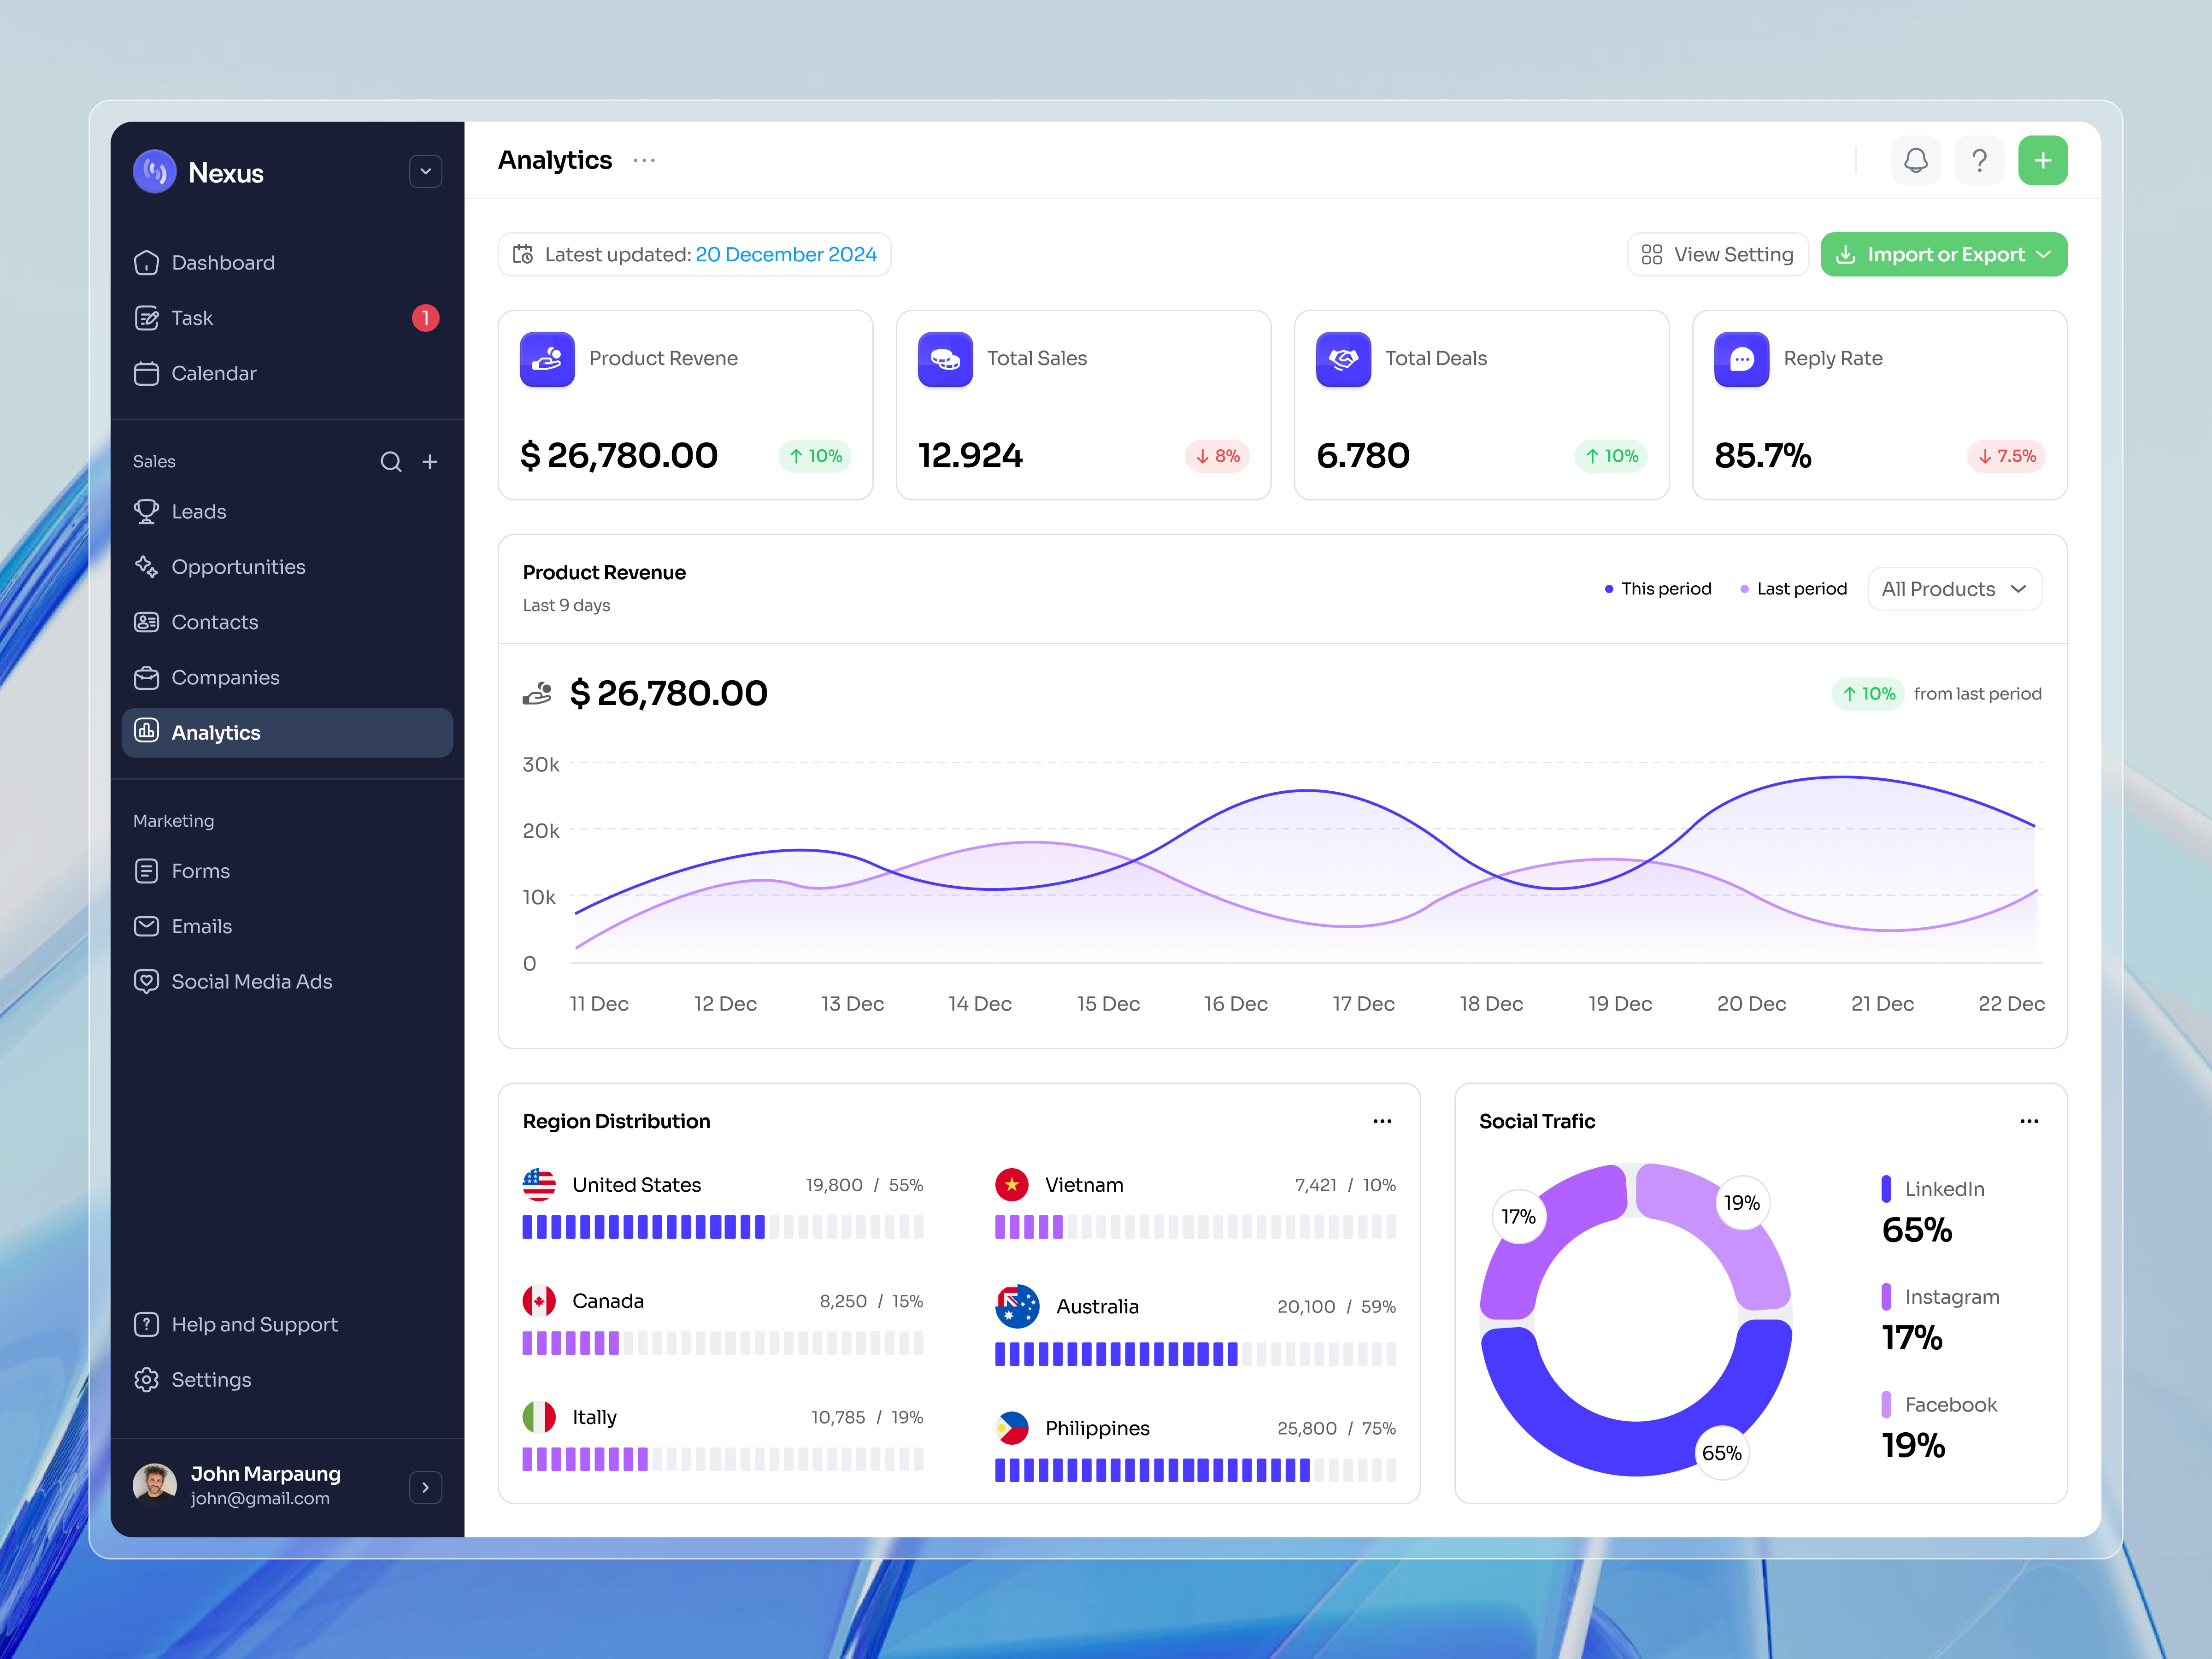2212x1659 pixels.
Task: Expand the Import or Export dropdown
Action: [1944, 254]
